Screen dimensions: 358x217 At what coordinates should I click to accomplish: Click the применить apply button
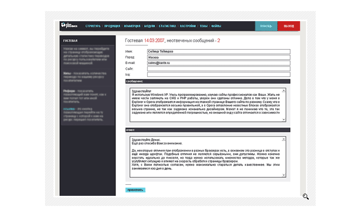(x=135, y=190)
